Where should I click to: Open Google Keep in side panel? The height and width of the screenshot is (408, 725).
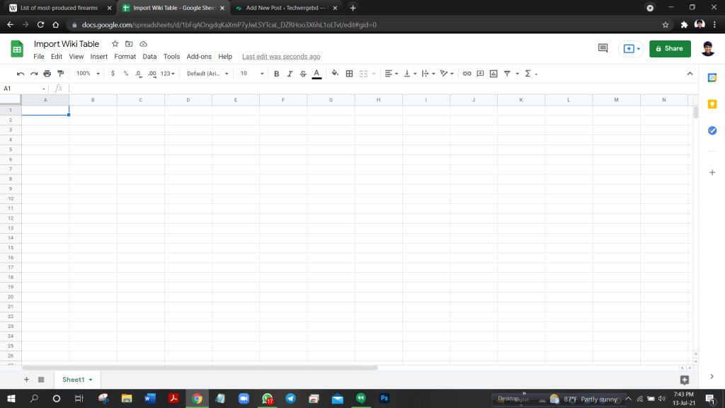(712, 104)
